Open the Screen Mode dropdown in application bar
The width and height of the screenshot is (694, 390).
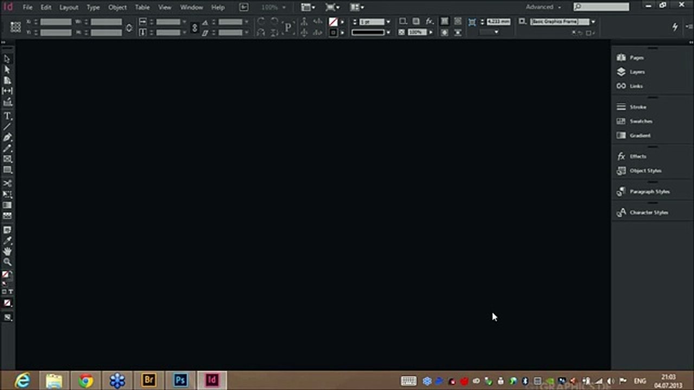pyautogui.click(x=332, y=8)
